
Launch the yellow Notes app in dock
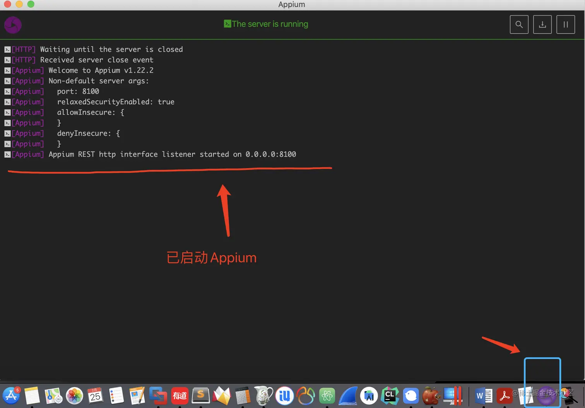(x=32, y=396)
